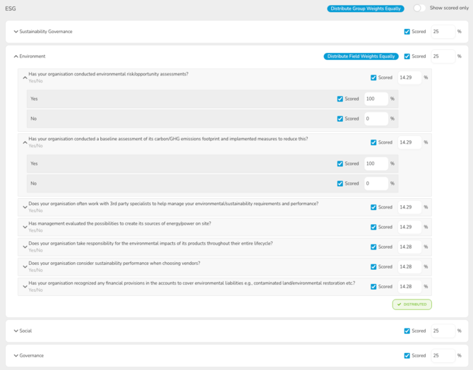Uncheck Scored for products entire lifecycle question
This screenshot has width=473, height=370.
click(x=373, y=247)
